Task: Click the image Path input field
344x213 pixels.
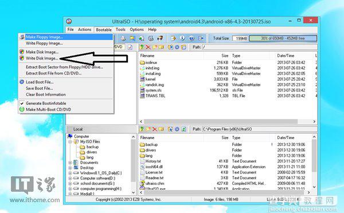Action: click(259, 47)
